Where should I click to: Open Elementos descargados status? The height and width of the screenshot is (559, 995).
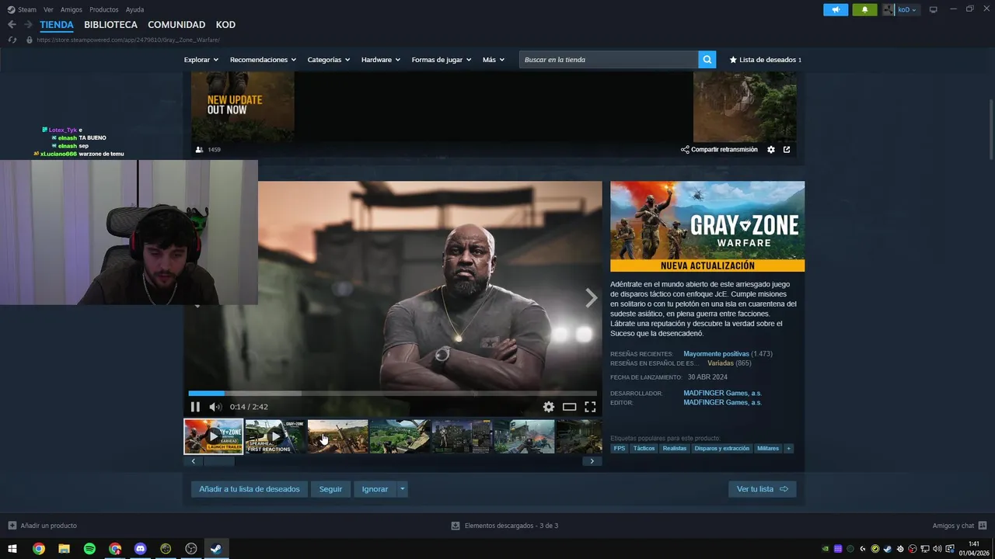click(x=504, y=526)
